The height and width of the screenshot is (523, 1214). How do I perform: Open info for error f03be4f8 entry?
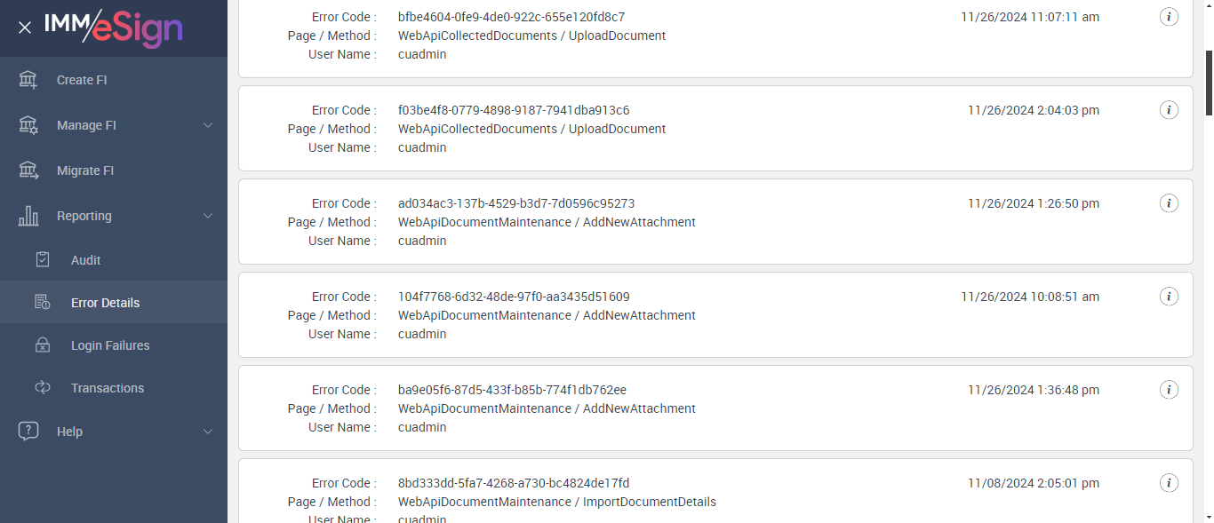(x=1170, y=110)
